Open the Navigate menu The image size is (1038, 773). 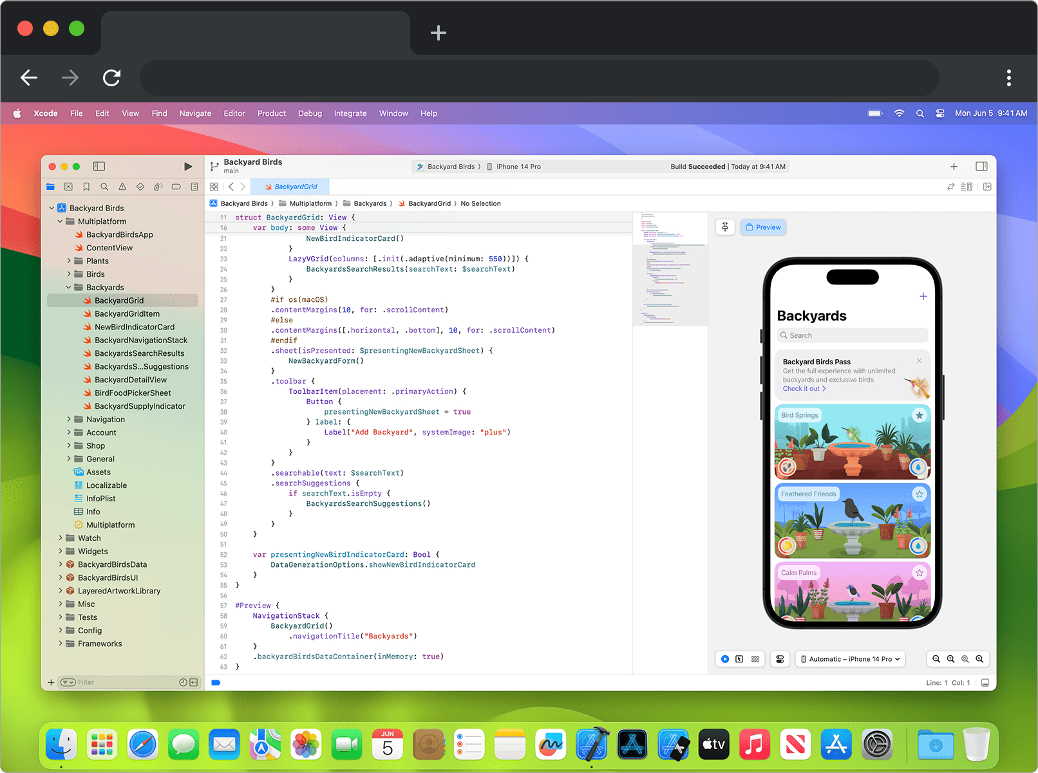pos(195,113)
